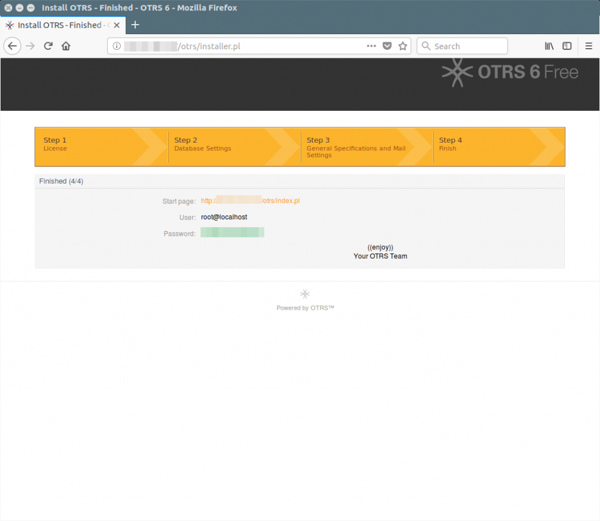Click the Firefox back navigation arrow
600x521 pixels.
[12, 46]
